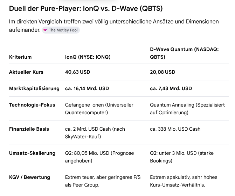Screen dimensions: 235x196
Task: Click the IonQ (NYSE: IONQ) column header
Action: point(88,57)
